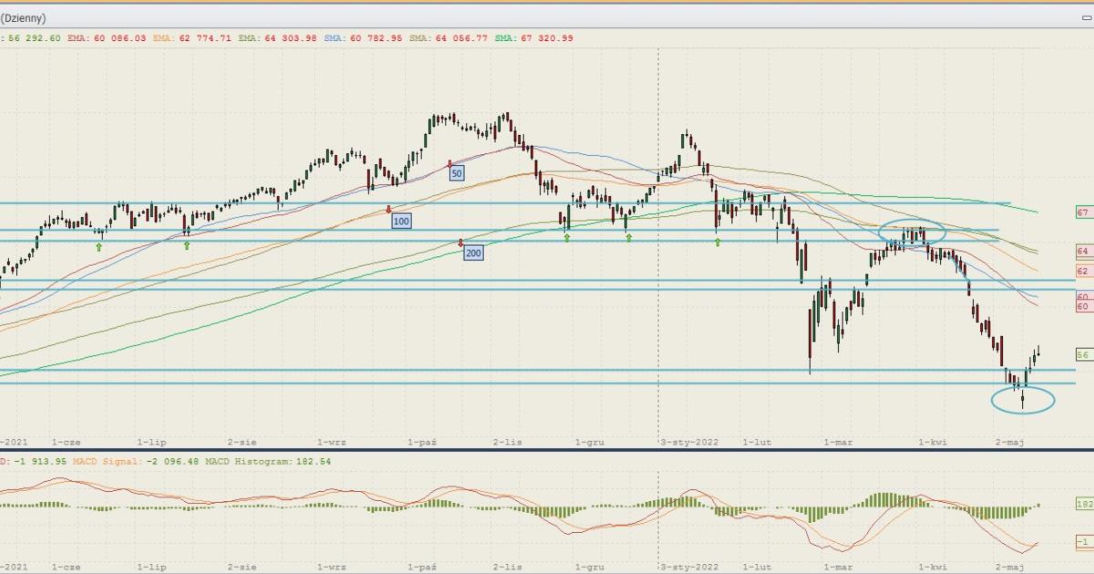Viewport: 1094px width, 574px height.
Task: Click the 2-maj date on lower time axis
Action: (1011, 566)
